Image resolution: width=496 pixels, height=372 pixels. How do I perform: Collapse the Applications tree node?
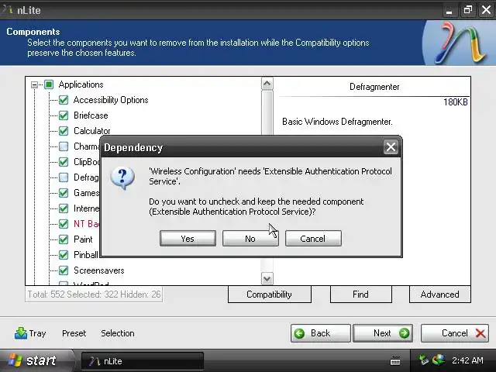[34, 84]
